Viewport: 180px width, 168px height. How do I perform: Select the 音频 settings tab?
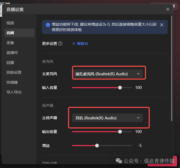(19, 33)
